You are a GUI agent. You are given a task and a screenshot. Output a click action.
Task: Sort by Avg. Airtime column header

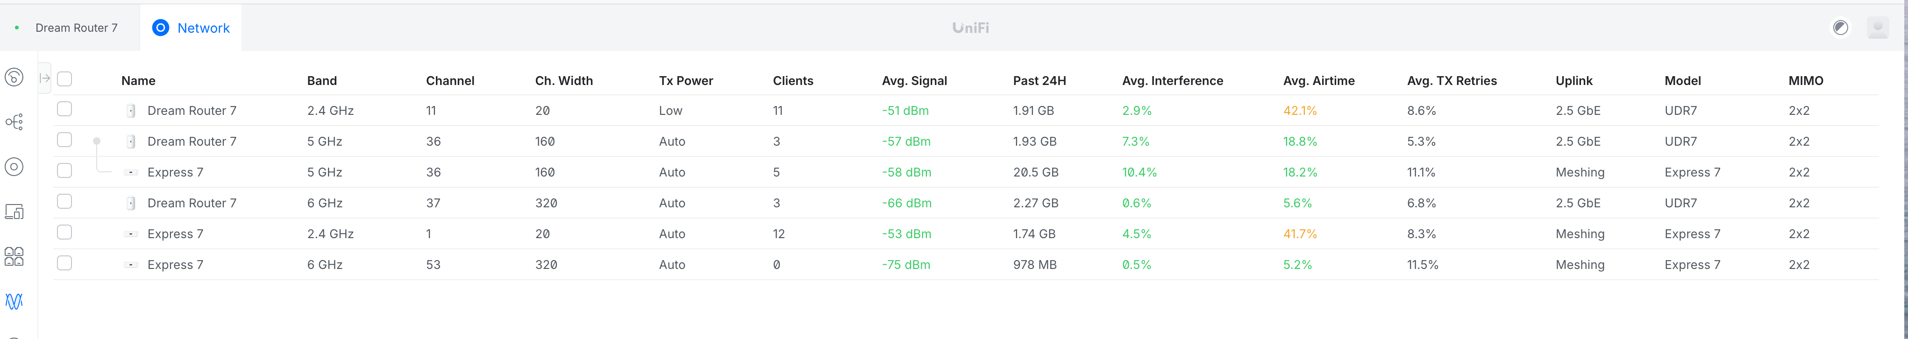[x=1318, y=81]
